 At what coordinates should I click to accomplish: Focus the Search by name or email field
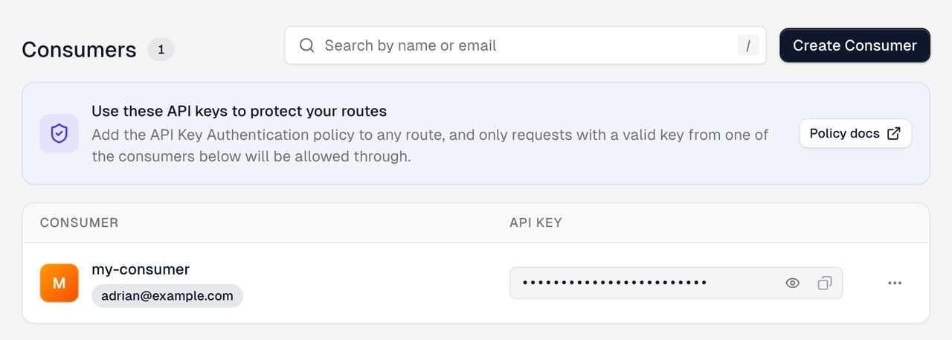[525, 45]
